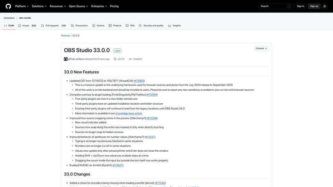
Task: Click the commit icon beside 72e8665
Action: pyautogui.click(x=130, y=59)
